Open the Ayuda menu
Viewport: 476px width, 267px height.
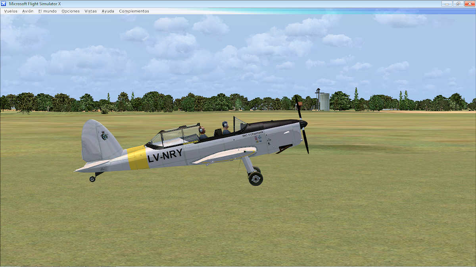(107, 11)
